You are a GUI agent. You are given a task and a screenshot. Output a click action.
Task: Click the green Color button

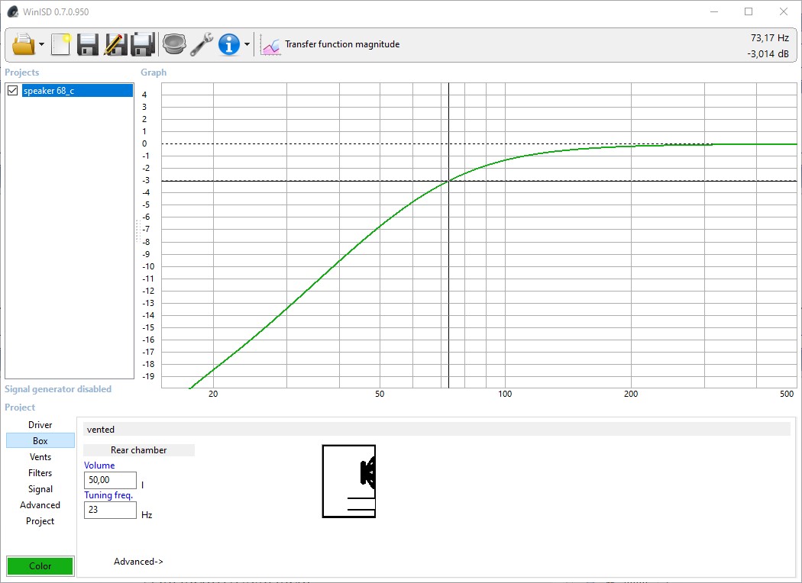tap(40, 566)
